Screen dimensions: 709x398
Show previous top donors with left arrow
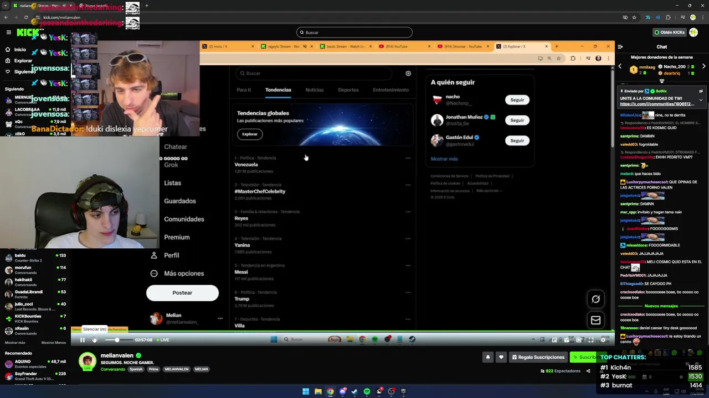click(620, 67)
